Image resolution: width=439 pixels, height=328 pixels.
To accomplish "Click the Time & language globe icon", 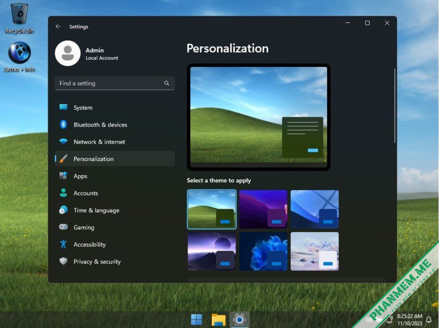I will click(x=64, y=210).
